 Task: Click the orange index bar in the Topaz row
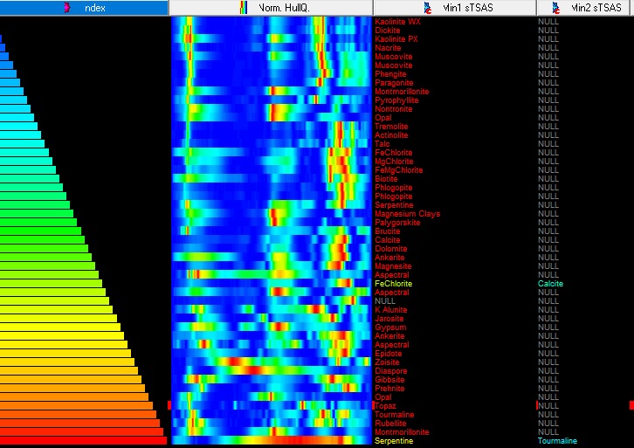pos(77,405)
